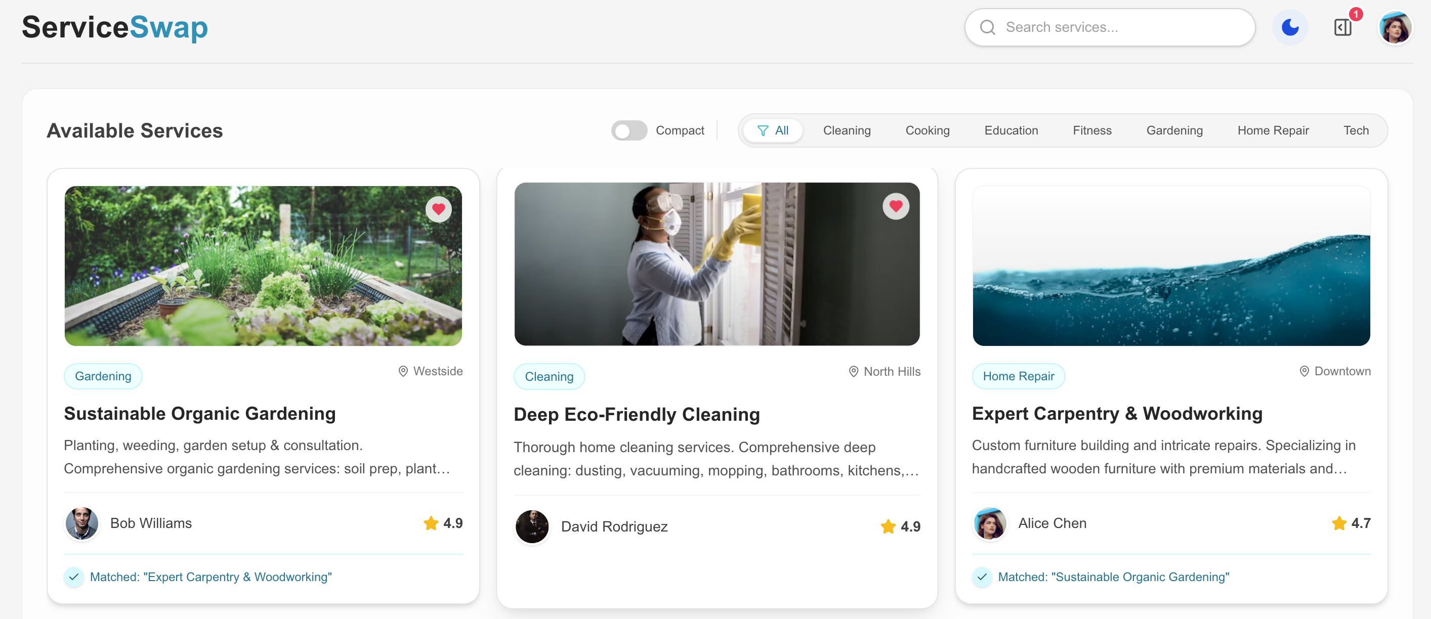Activate dark mode with the moon icon
Image resolution: width=1431 pixels, height=619 pixels.
point(1290,27)
